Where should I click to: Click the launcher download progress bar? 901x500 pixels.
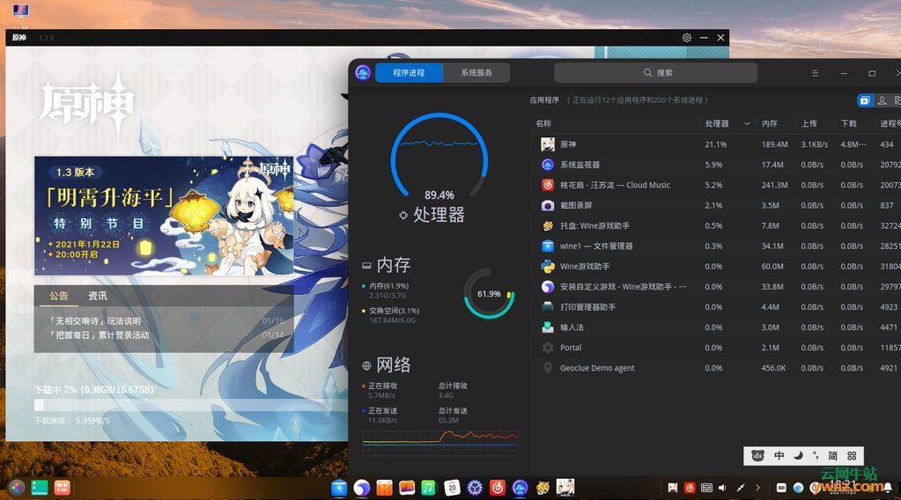pos(189,405)
